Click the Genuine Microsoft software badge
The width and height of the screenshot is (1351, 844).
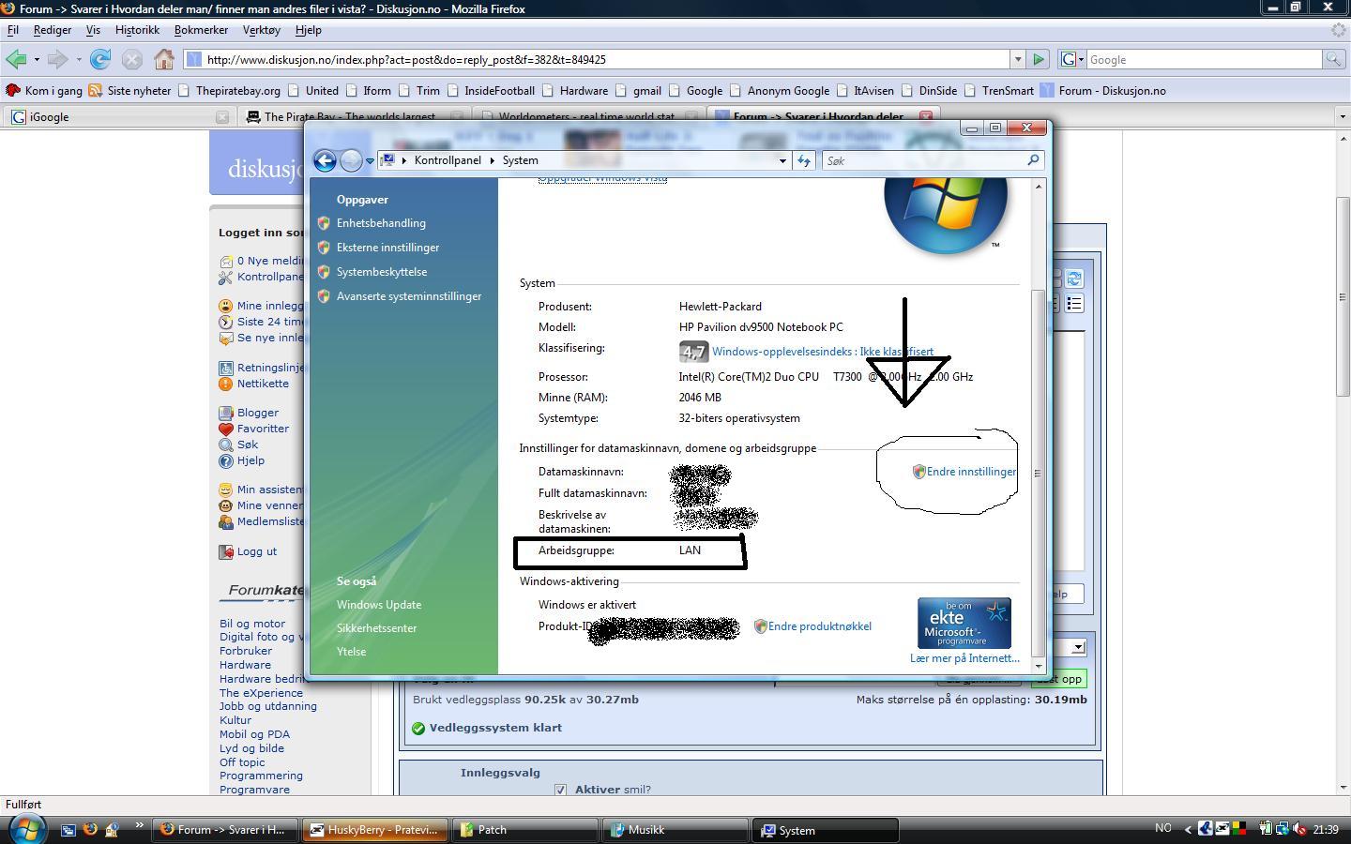click(x=964, y=623)
